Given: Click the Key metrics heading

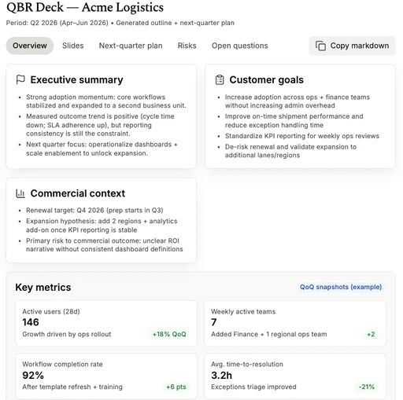Looking at the screenshot, I should (43, 288).
